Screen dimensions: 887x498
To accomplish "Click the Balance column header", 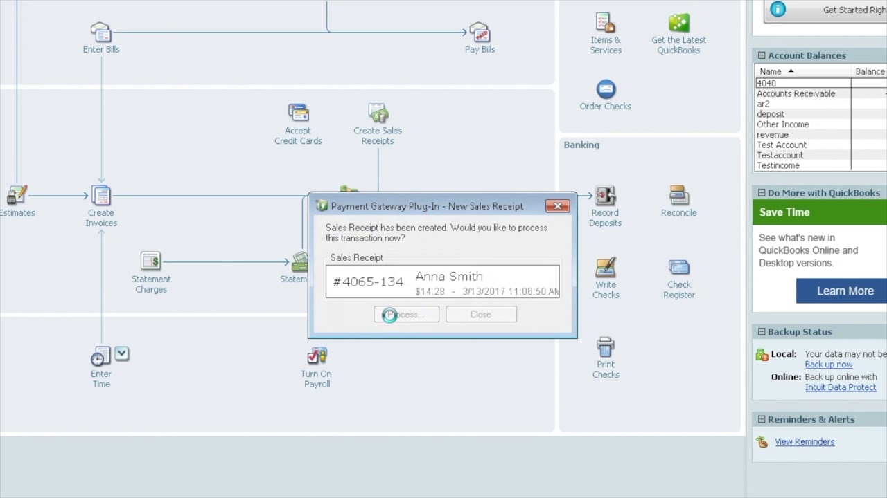I will (x=869, y=71).
